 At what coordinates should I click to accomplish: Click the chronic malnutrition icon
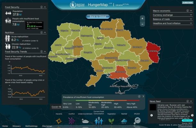8,46
